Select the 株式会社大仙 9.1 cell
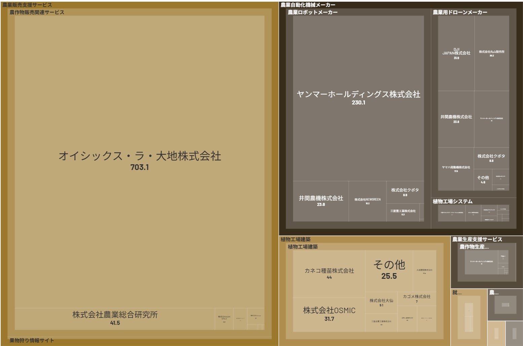The image size is (523, 346). [381, 302]
